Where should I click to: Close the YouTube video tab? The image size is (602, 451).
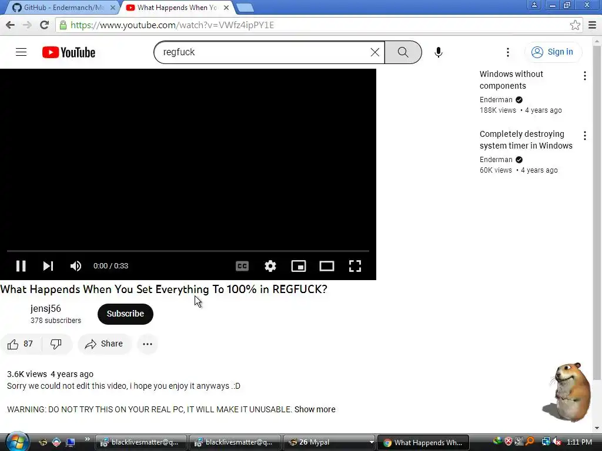tap(226, 7)
